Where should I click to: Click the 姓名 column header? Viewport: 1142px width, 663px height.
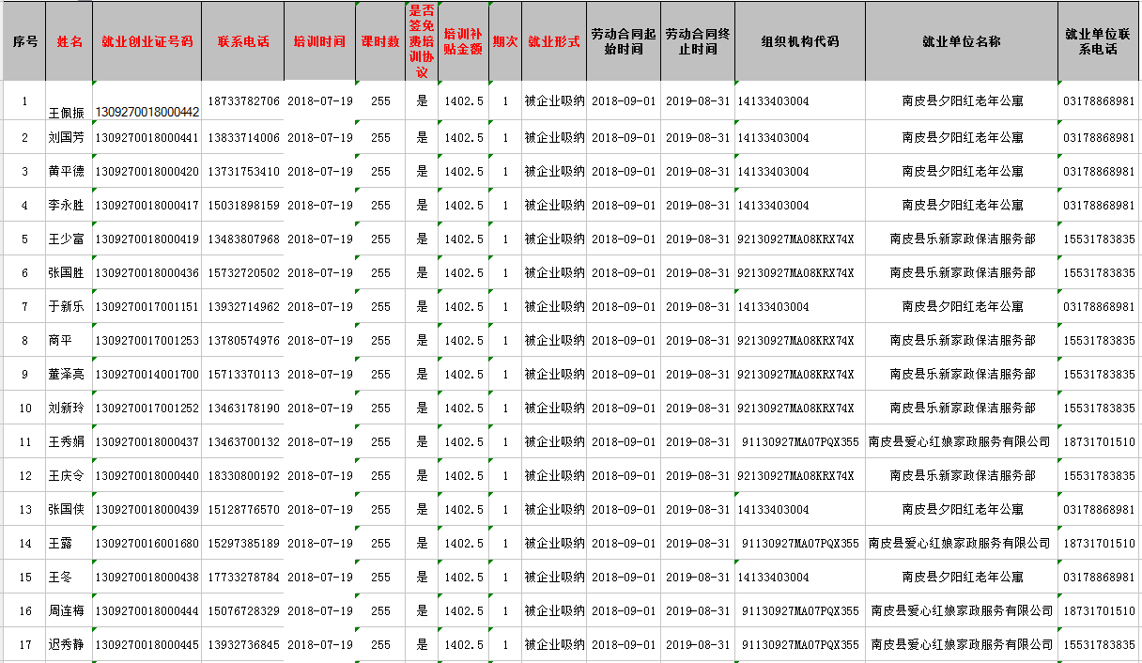point(69,42)
